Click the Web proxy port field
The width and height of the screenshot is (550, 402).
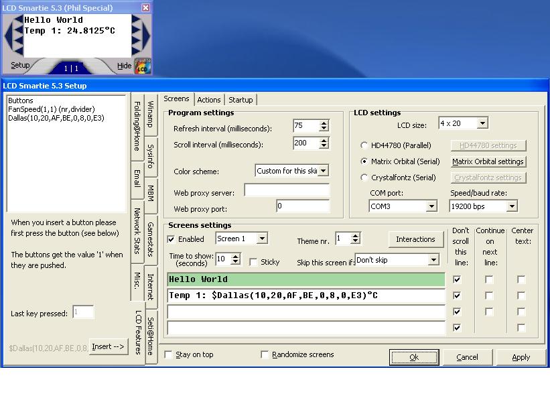tap(303, 206)
